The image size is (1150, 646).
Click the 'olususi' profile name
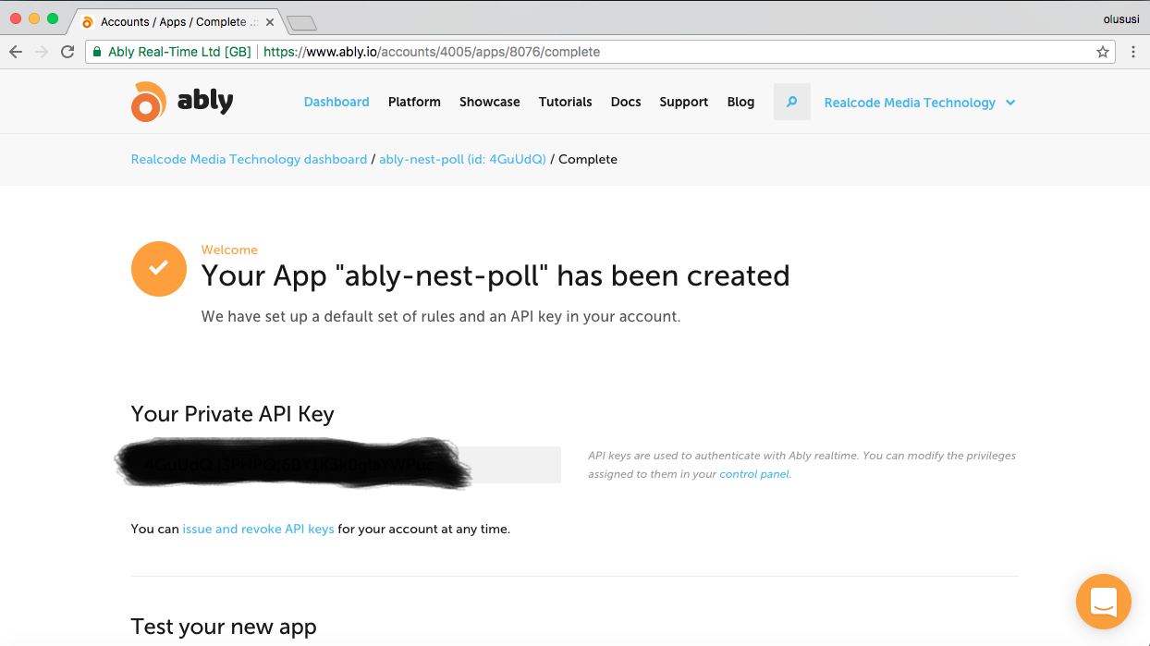tap(1123, 19)
